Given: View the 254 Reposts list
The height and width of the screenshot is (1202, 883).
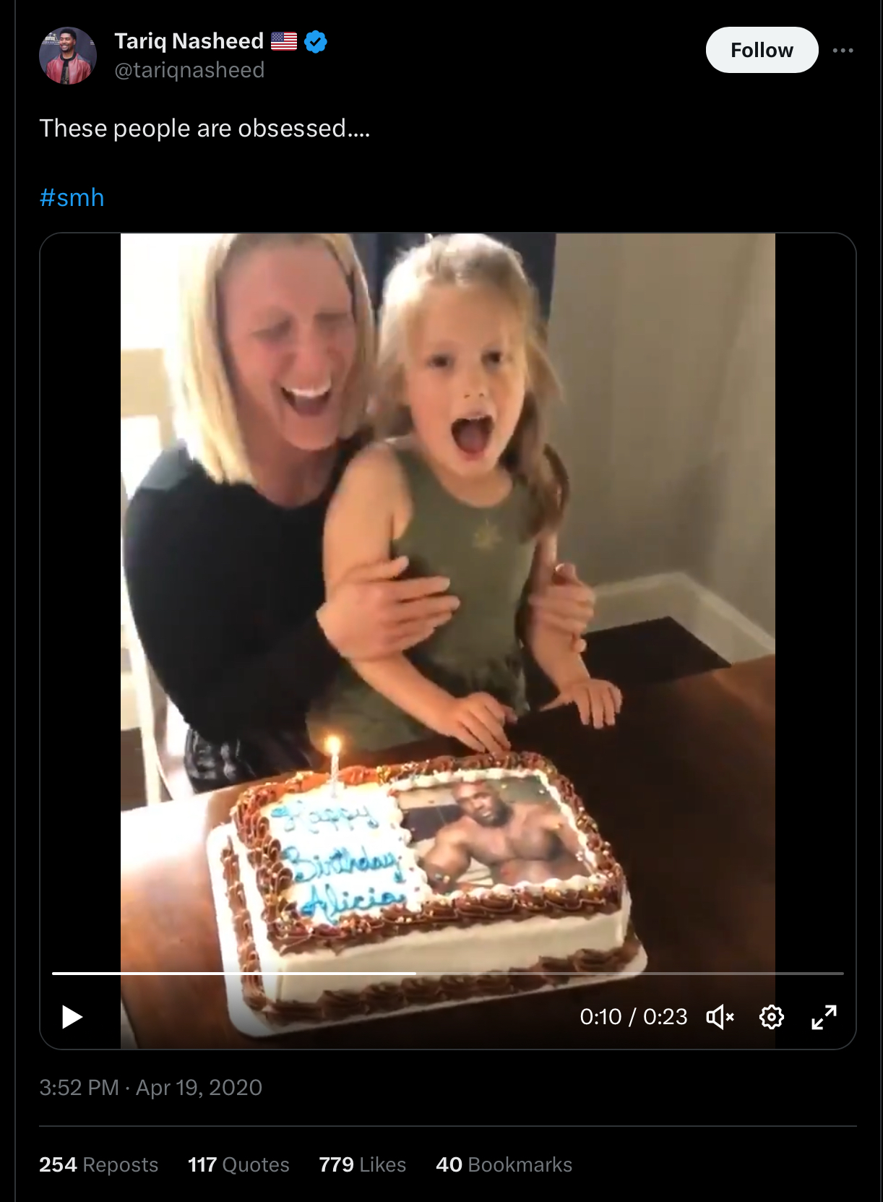Looking at the screenshot, I should [x=98, y=1164].
